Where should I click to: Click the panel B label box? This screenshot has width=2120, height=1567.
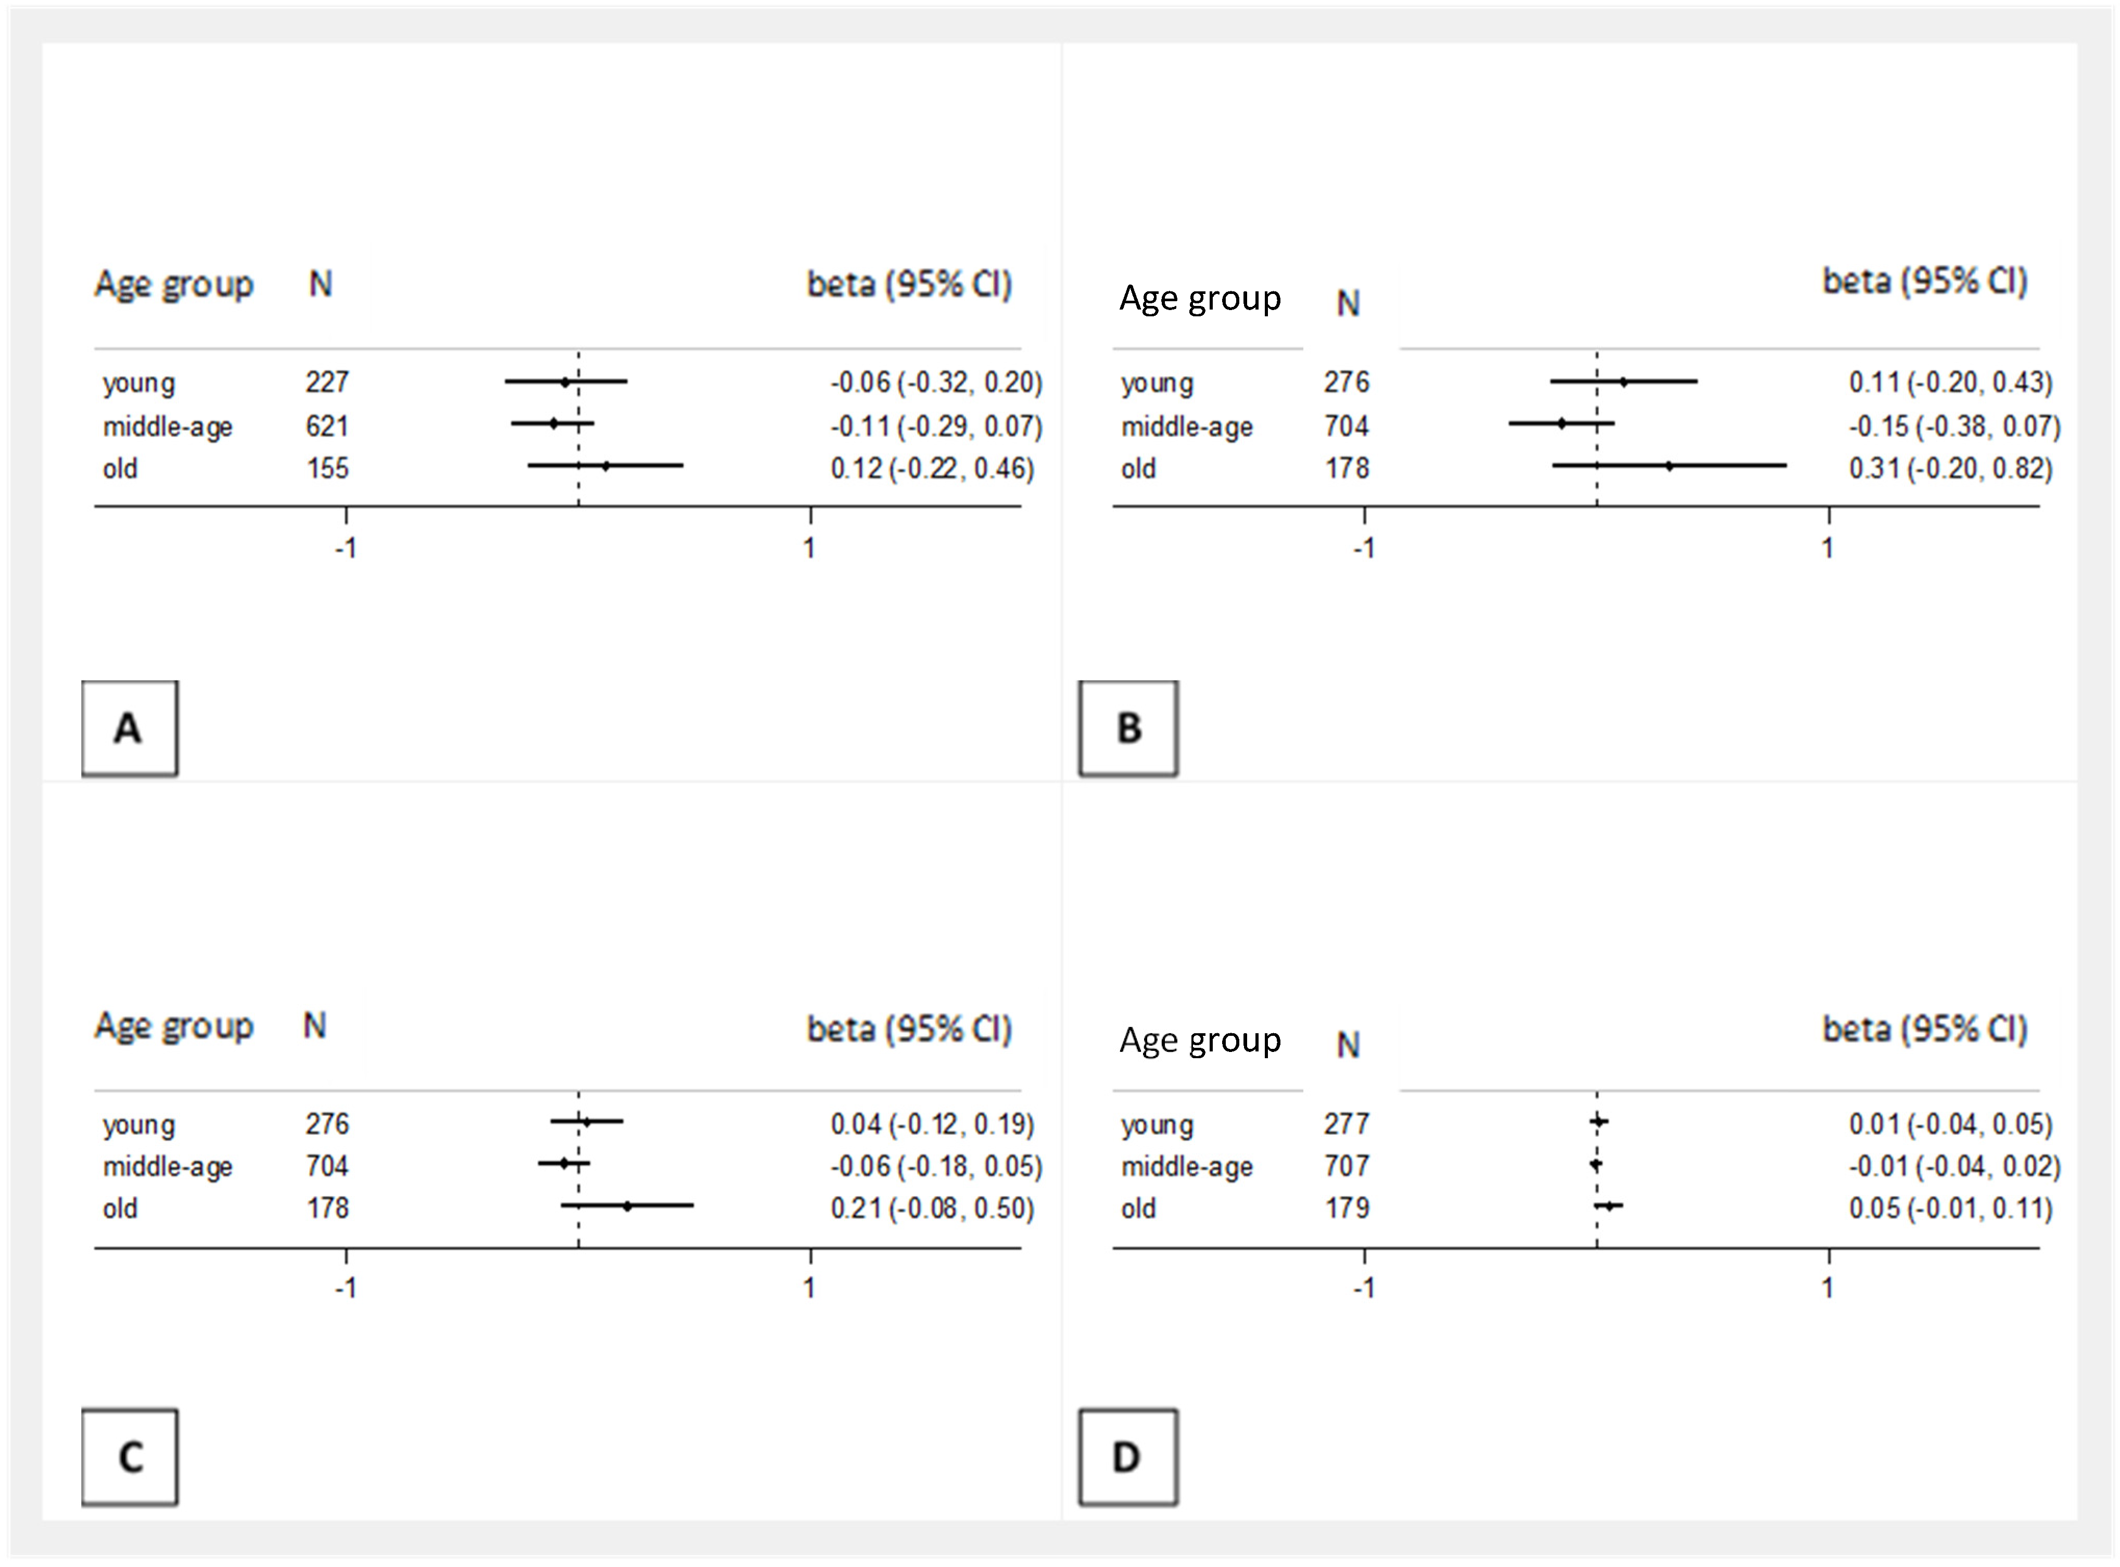pyautogui.click(x=1127, y=727)
